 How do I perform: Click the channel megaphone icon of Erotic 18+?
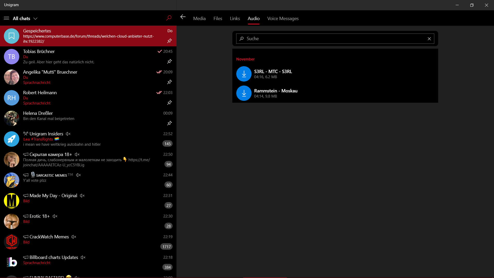click(x=26, y=216)
